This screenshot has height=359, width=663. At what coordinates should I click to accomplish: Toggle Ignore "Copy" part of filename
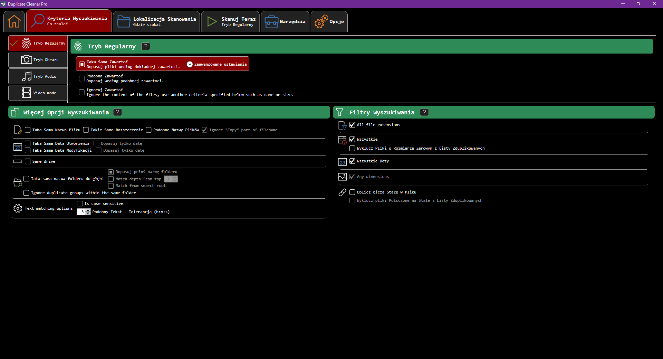[x=204, y=130]
